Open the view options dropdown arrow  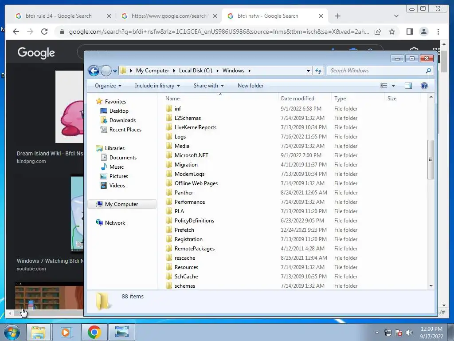click(393, 86)
